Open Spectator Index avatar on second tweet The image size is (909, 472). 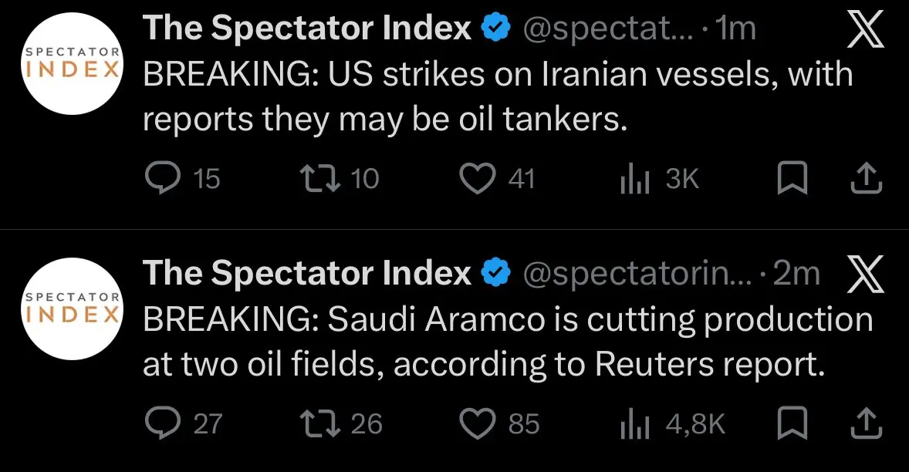(71, 308)
